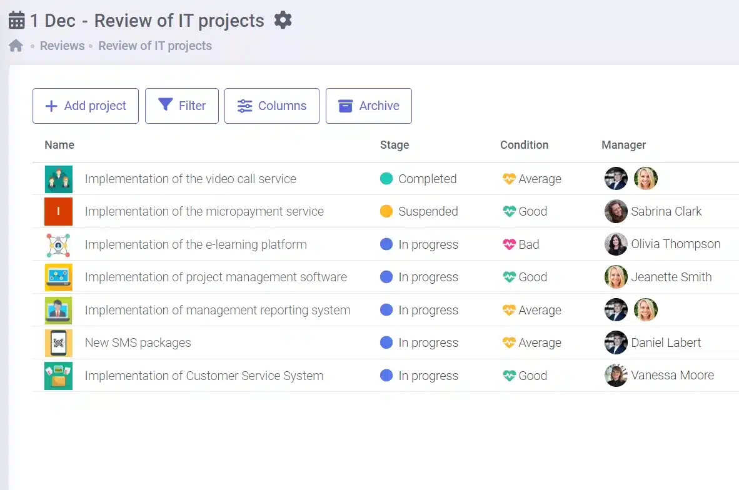The height and width of the screenshot is (490, 739).
Task: Click Good heart icon for Customer Service System
Action: [x=509, y=376]
